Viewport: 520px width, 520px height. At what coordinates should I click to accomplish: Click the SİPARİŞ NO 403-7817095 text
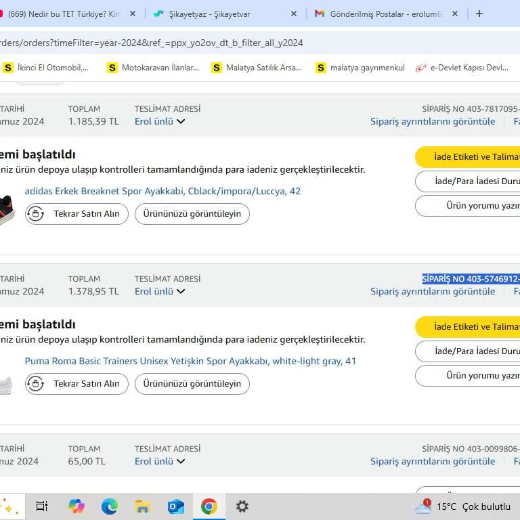pos(471,109)
